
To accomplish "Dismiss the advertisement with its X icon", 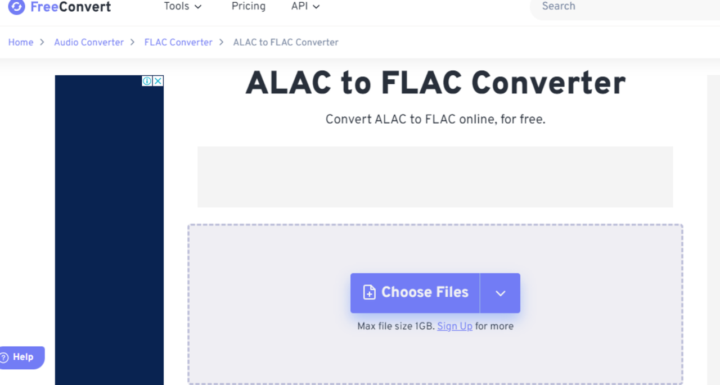I will coord(157,80).
